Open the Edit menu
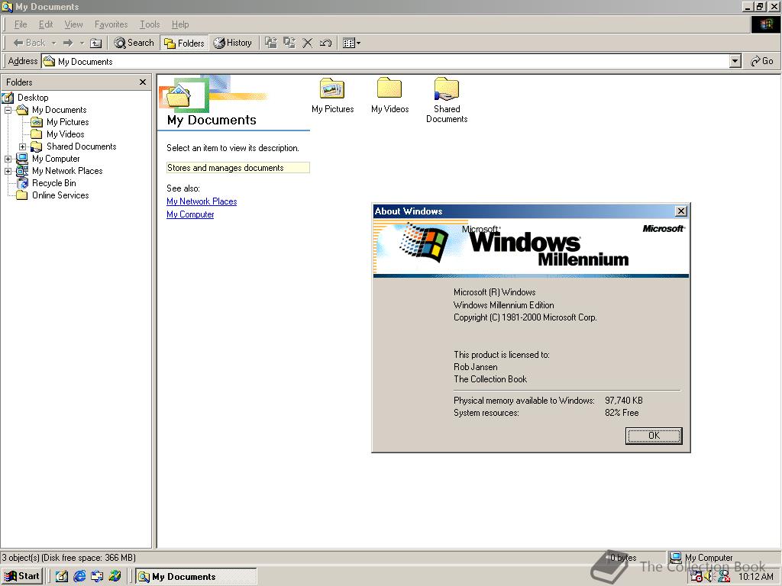Viewport: 782px width, 586px height. (46, 24)
